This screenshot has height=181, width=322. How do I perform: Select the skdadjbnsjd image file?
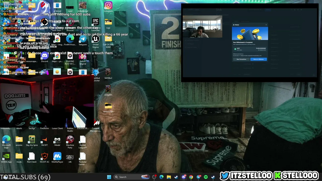click(x=83, y=7)
